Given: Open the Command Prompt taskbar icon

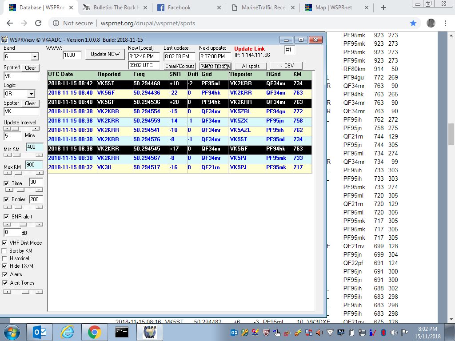Looking at the screenshot, I should 122,332.
